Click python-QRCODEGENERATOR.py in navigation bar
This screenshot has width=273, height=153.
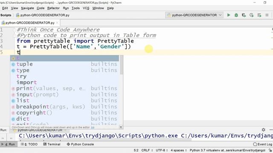click(x=43, y=15)
